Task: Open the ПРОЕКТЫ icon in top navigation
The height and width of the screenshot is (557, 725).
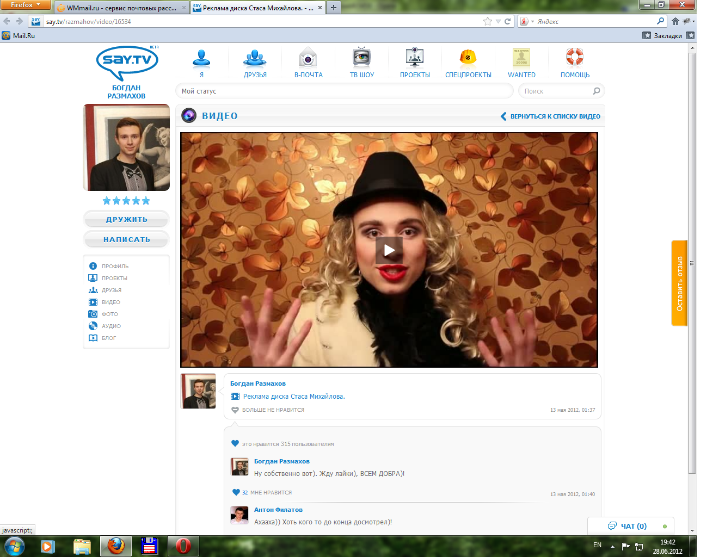Action: (415, 58)
